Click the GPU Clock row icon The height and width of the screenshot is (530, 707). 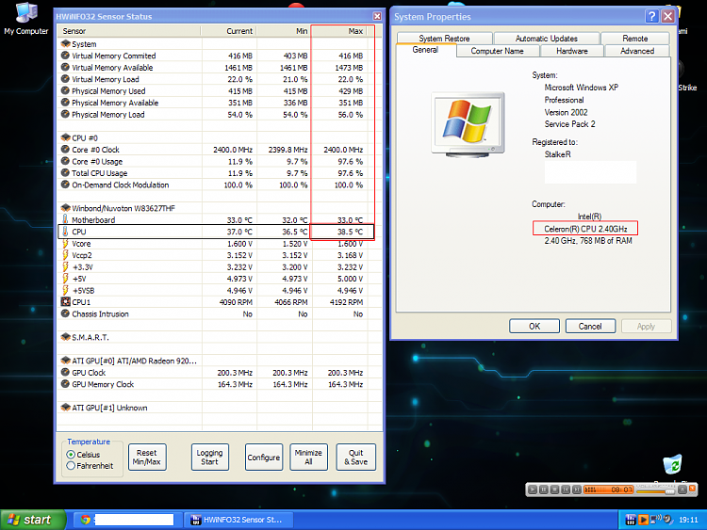pyautogui.click(x=65, y=373)
